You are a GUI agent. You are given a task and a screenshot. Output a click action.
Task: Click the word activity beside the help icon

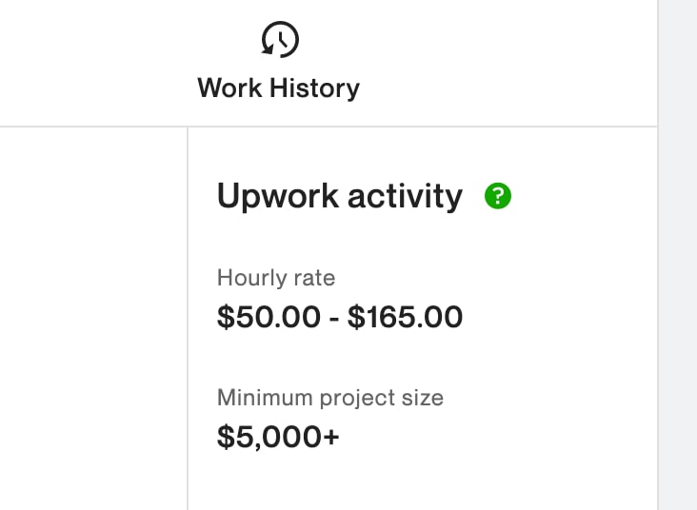click(x=405, y=196)
